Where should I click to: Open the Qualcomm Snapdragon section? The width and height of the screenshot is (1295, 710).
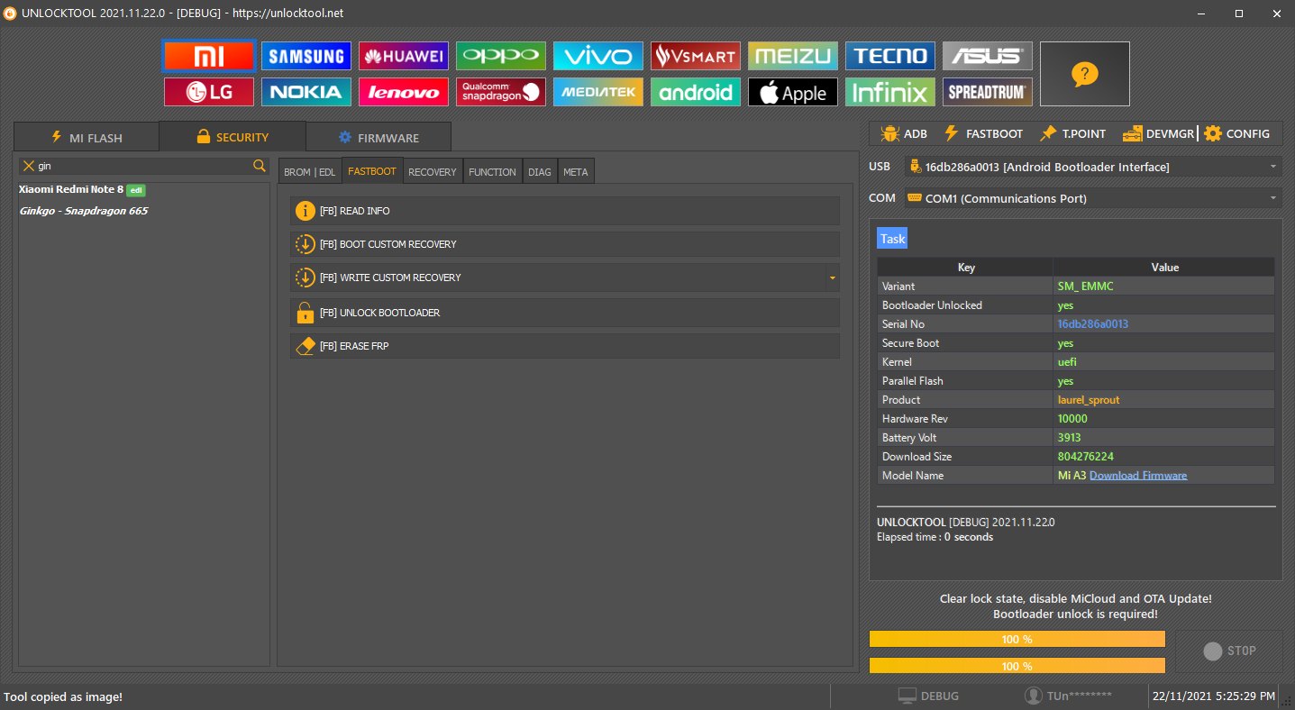tap(501, 92)
